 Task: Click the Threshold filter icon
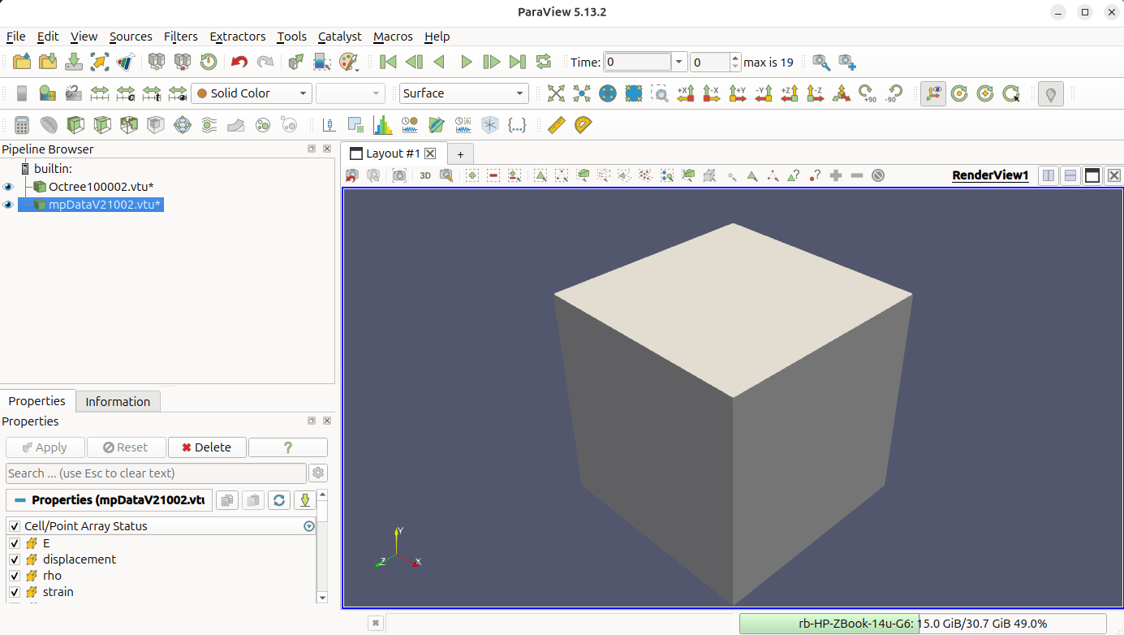click(129, 125)
